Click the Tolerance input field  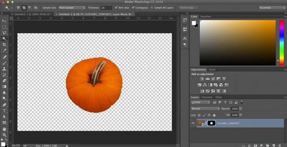click(x=106, y=7)
